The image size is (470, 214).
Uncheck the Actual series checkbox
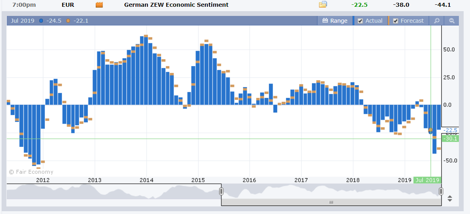coord(360,21)
